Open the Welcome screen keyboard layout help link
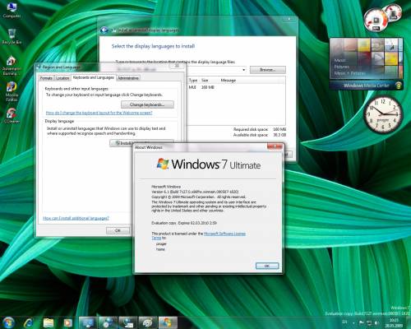Viewport: 411px width, 329px height. tap(99, 113)
